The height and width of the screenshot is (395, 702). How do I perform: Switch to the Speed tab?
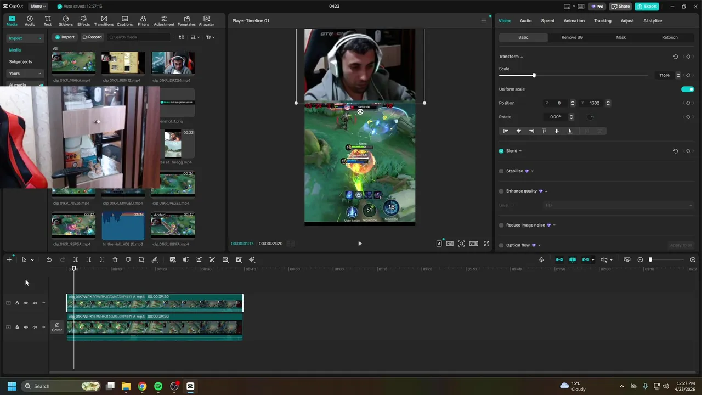tap(547, 21)
